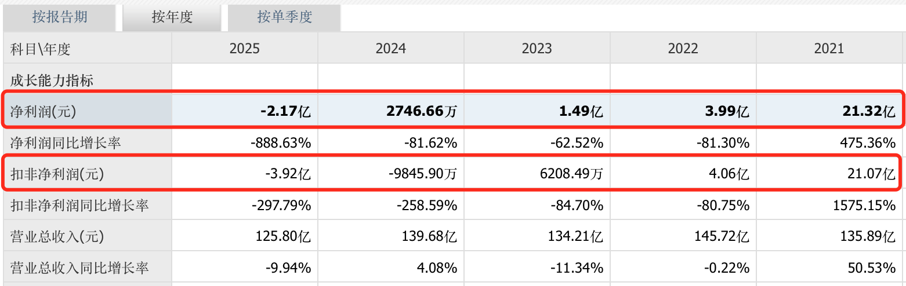Open the 按单季度 tab
Viewport: 906px width, 286px height.
click(x=284, y=17)
